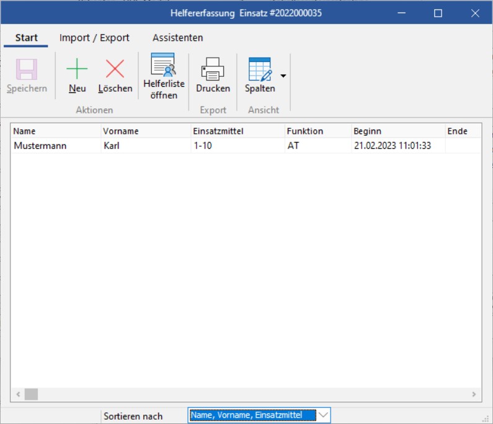Switch to the Import / Export tab
The image size is (493, 424).
click(94, 38)
